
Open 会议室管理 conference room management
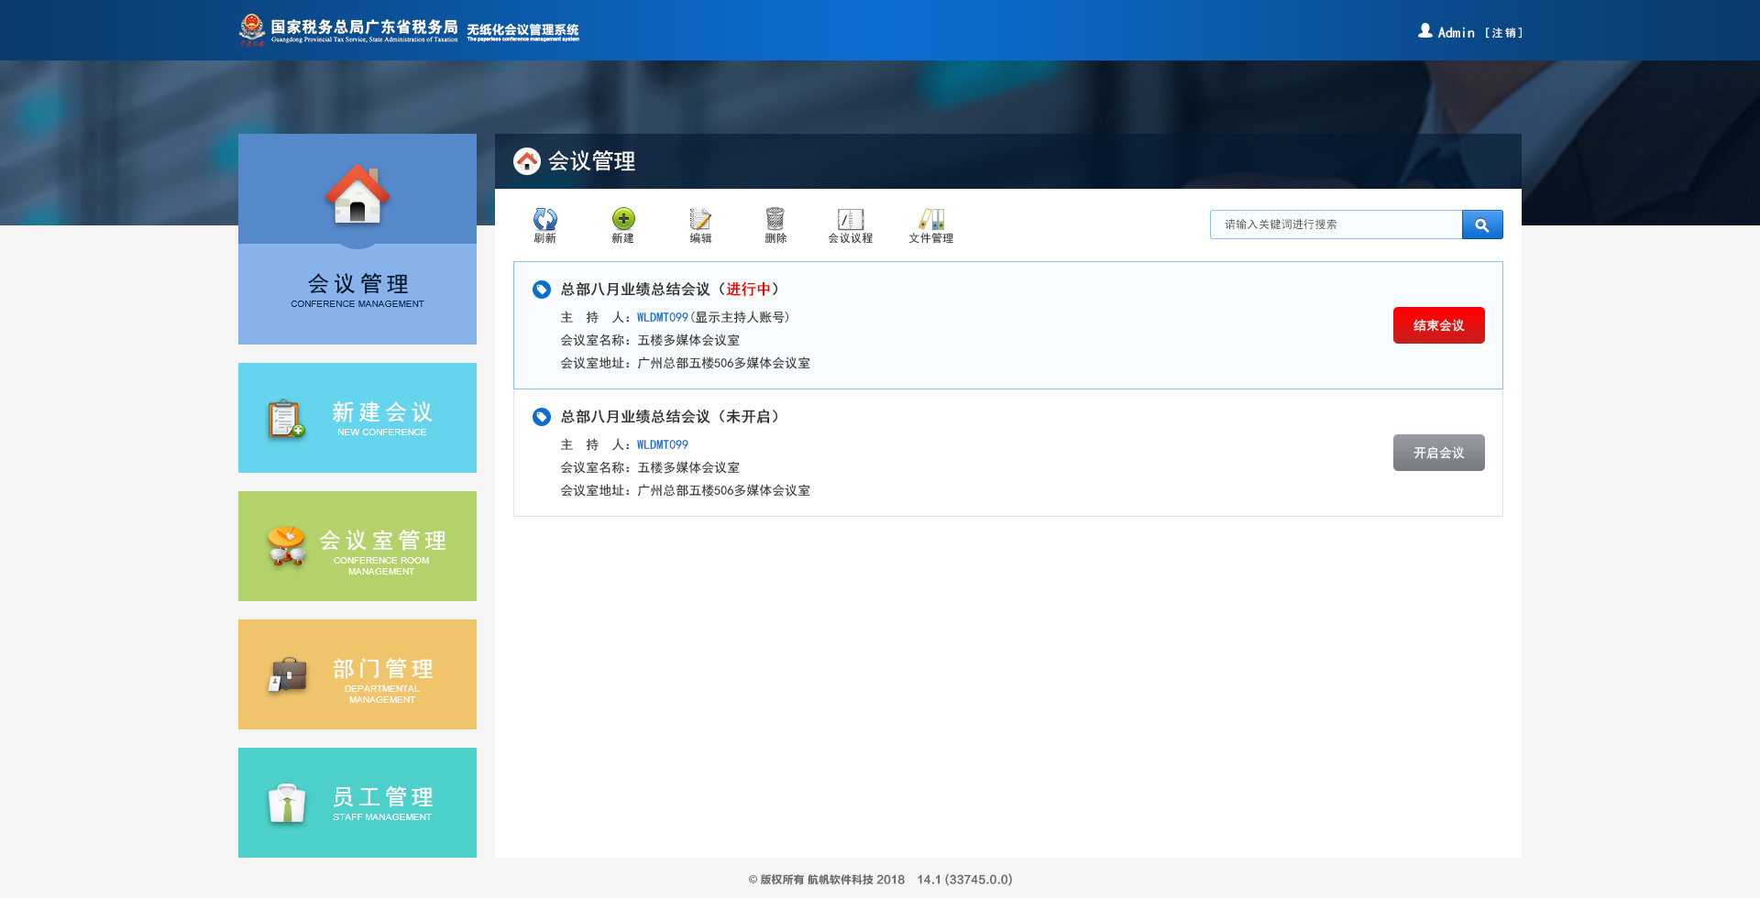pos(357,545)
